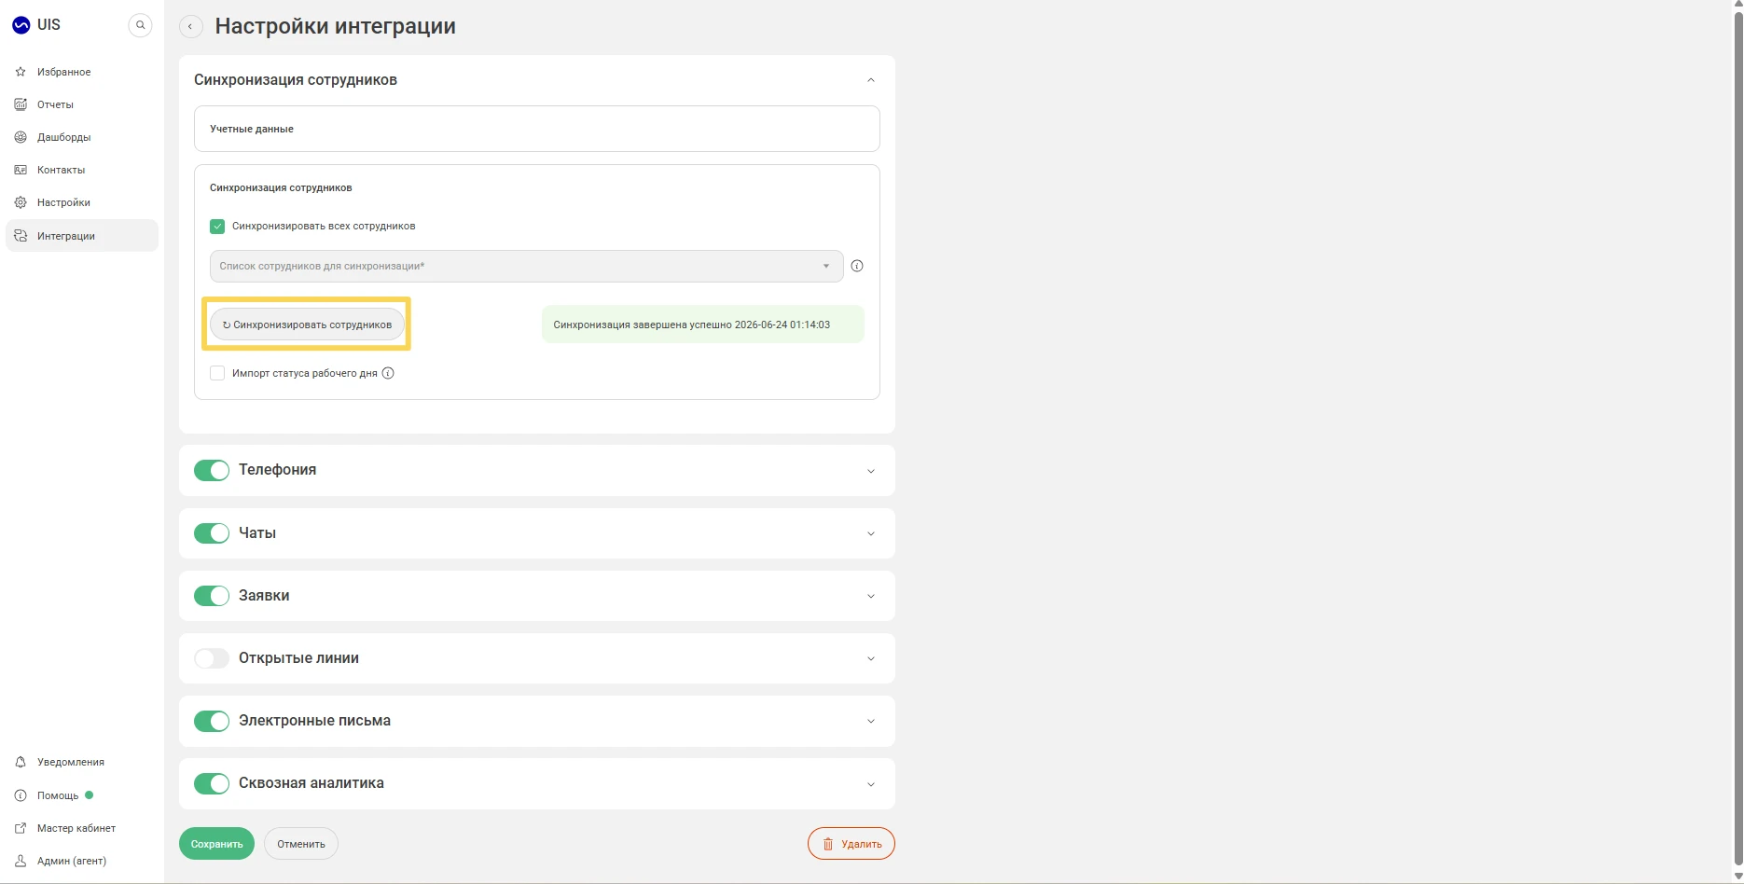Collapse the Синхронизация сотрудников section
Image resolution: width=1744 pixels, height=884 pixels.
pyautogui.click(x=871, y=80)
